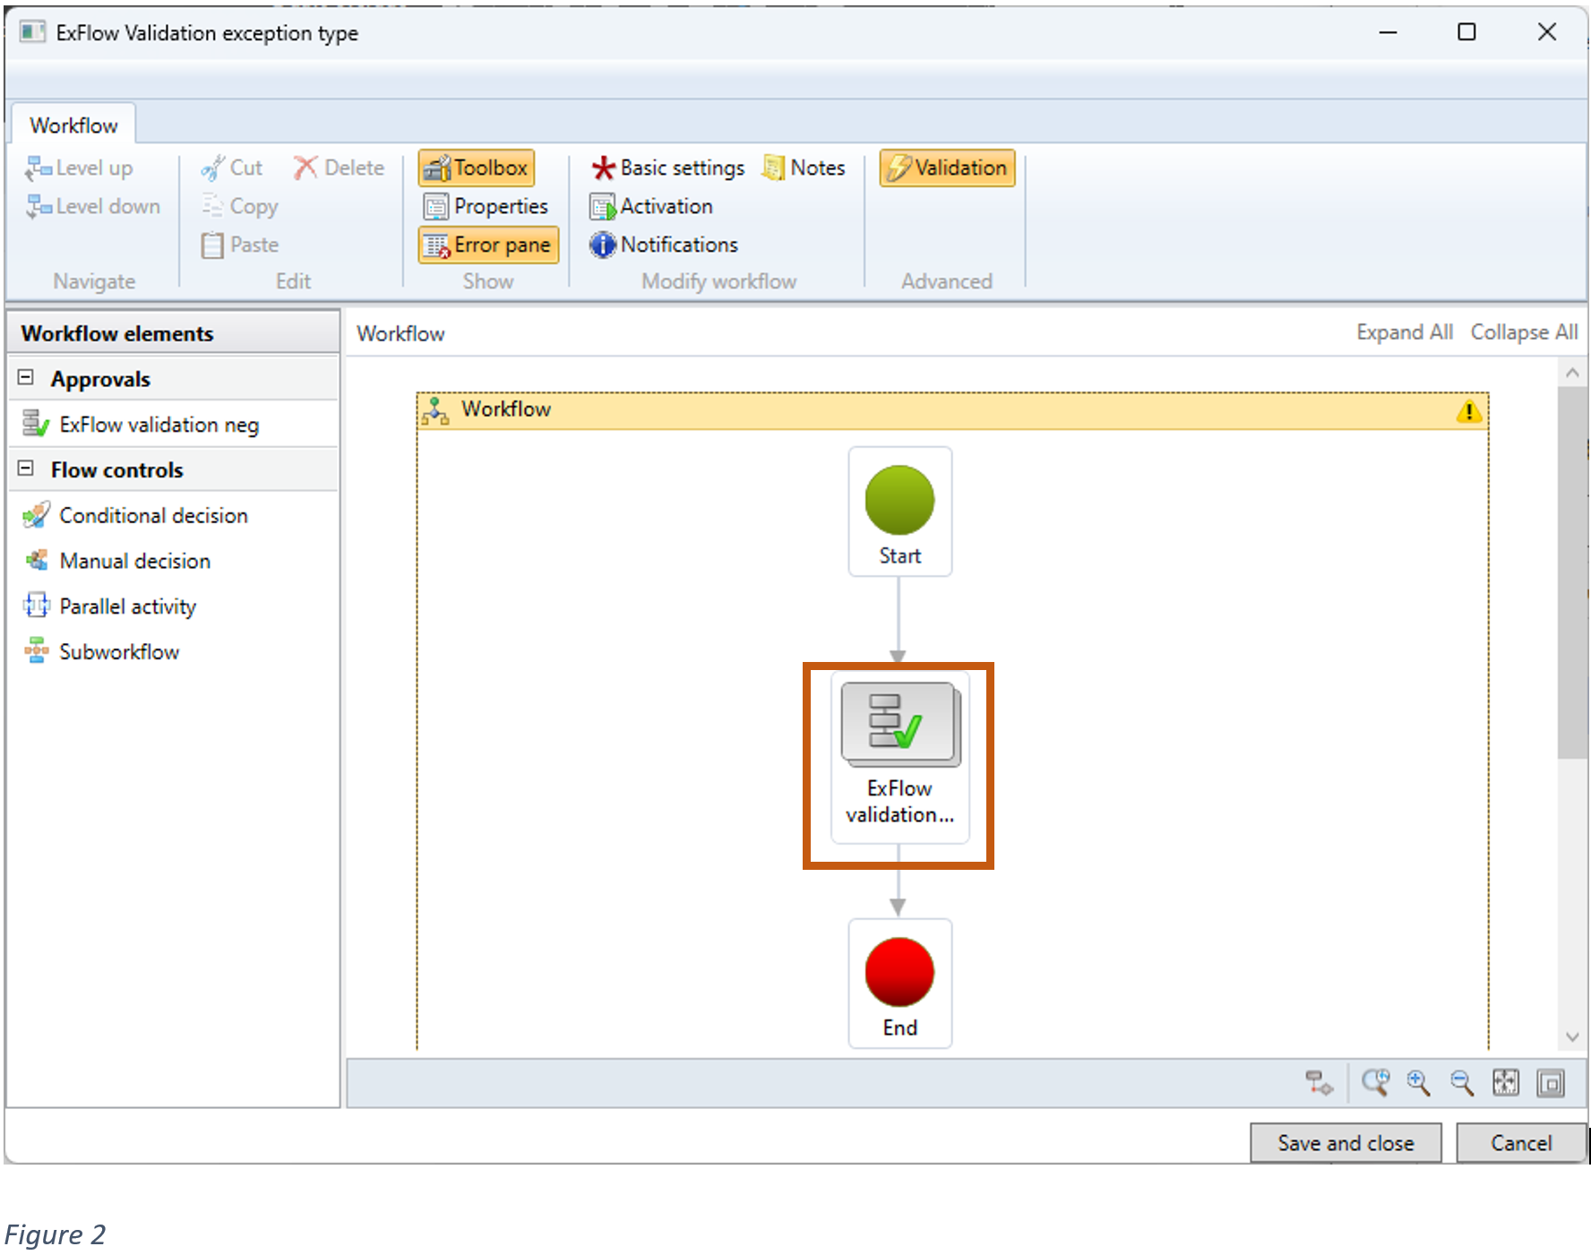Click the connector routing icon in bottom bar
The height and width of the screenshot is (1255, 1591).
tap(1319, 1083)
